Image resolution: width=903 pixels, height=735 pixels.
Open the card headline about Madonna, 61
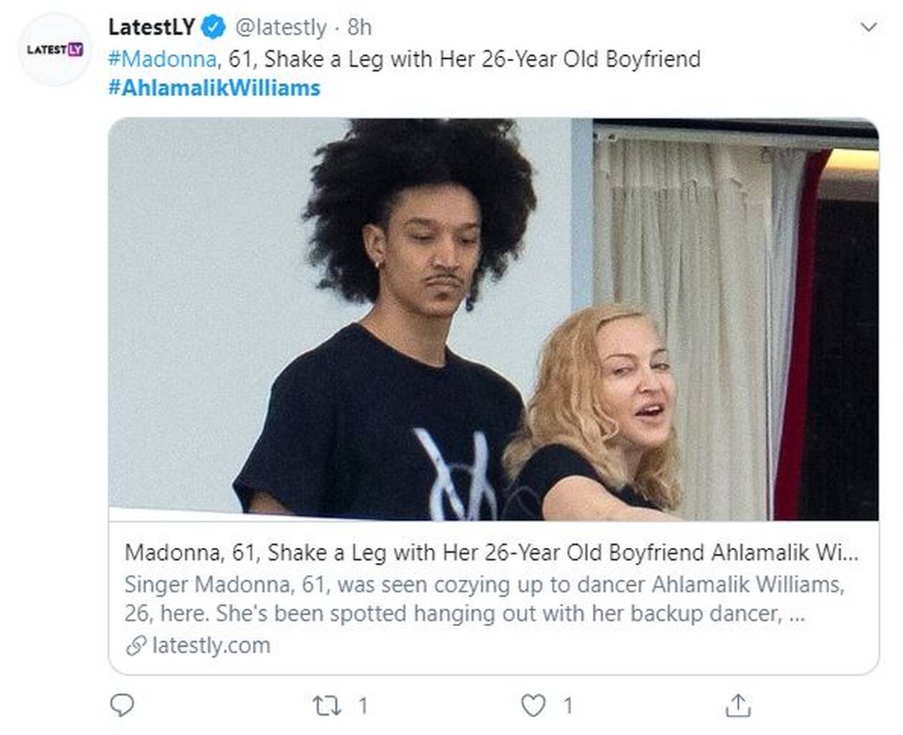492,553
